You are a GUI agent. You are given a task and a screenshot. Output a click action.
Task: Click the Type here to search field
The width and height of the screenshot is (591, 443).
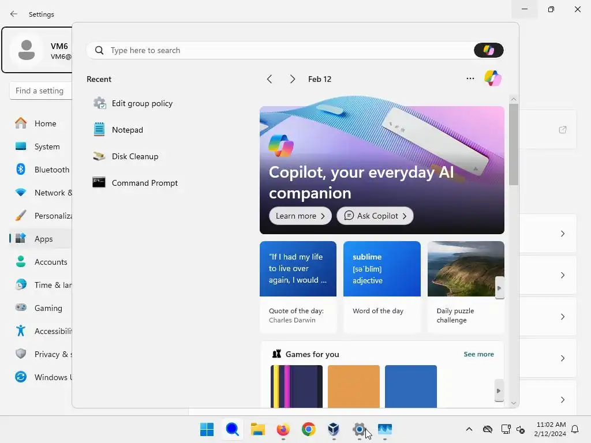tap(280, 50)
